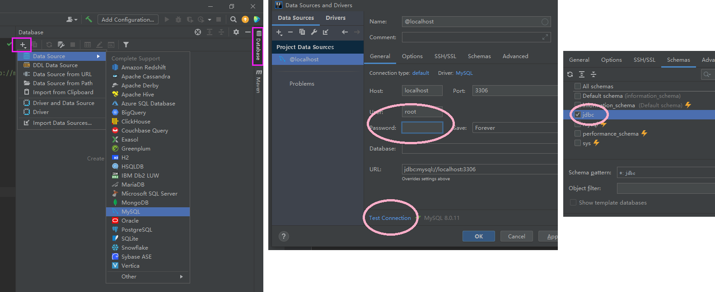Viewport: 715px width, 292px height.
Task: Click the refresh icon above the schemas list
Action: click(570, 74)
